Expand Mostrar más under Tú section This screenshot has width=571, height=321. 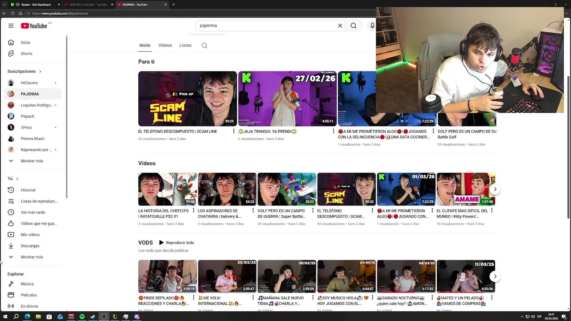coord(32,257)
